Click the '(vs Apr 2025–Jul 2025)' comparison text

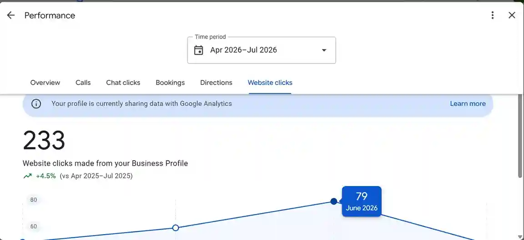[96, 176]
